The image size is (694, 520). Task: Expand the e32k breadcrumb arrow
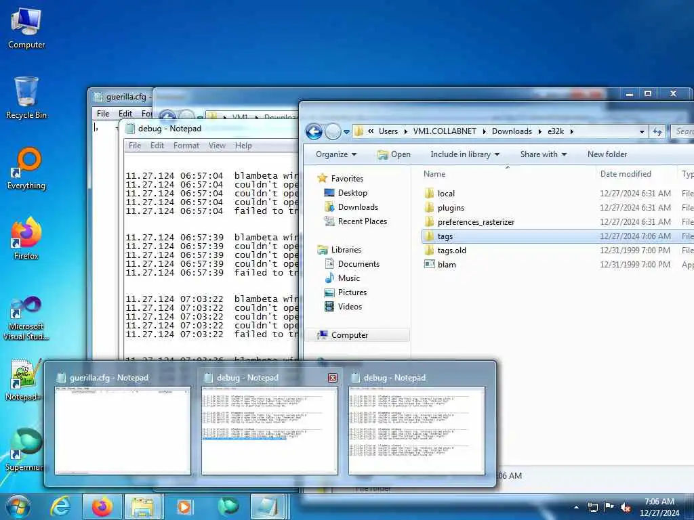coord(572,131)
